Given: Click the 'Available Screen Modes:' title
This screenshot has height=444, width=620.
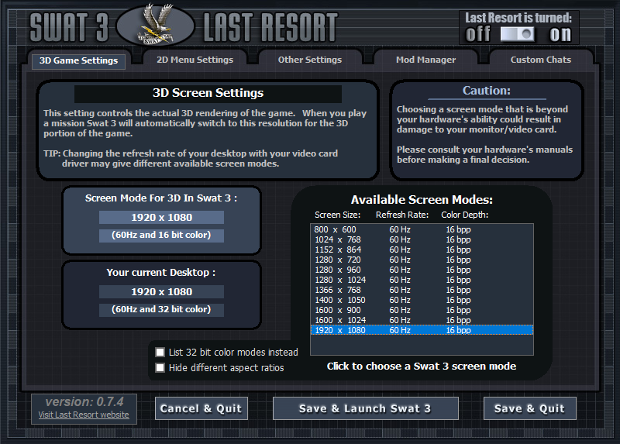Looking at the screenshot, I should click(x=422, y=200).
